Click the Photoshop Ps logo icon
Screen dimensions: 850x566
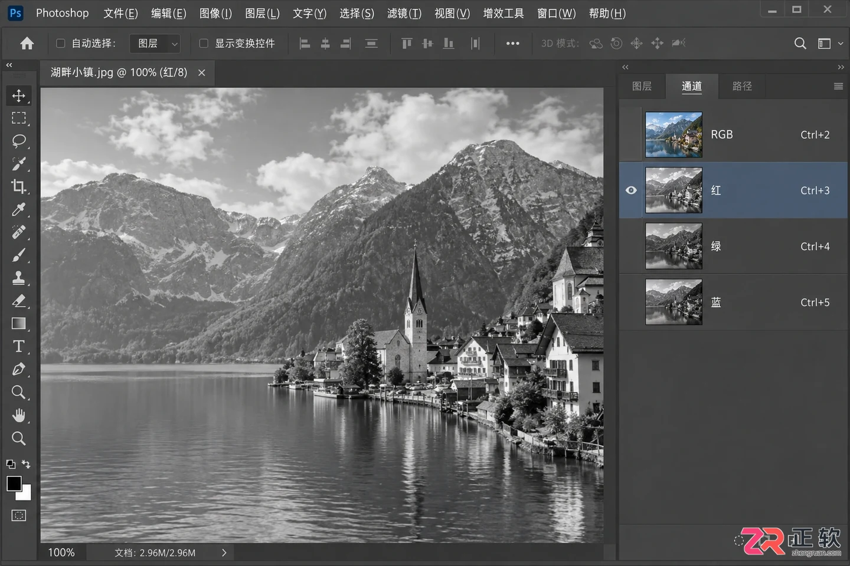pos(15,12)
